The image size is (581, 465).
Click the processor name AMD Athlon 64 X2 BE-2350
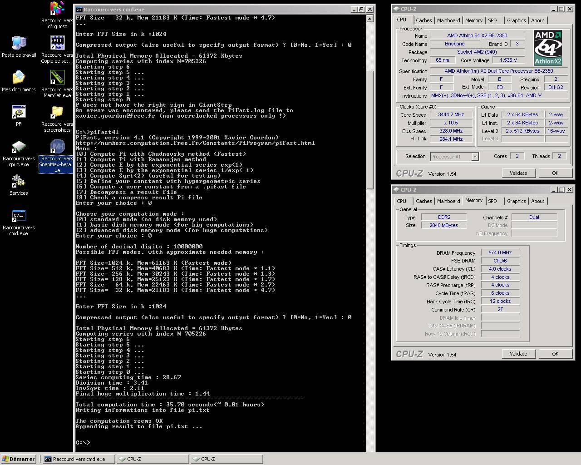[x=477, y=35]
